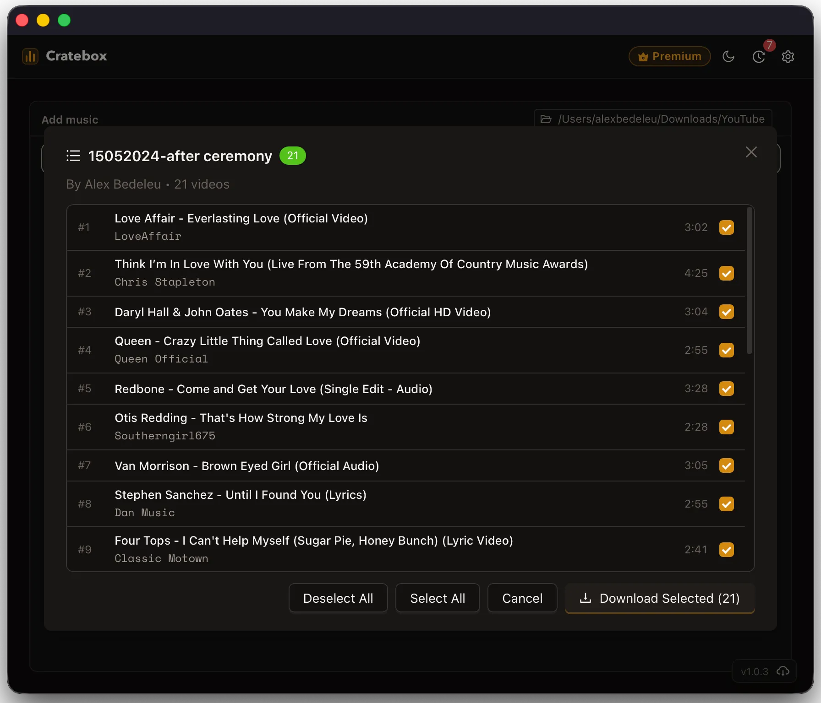The image size is (821, 703).
Task: Select the Come and Get Your Love title
Action: [x=274, y=389]
